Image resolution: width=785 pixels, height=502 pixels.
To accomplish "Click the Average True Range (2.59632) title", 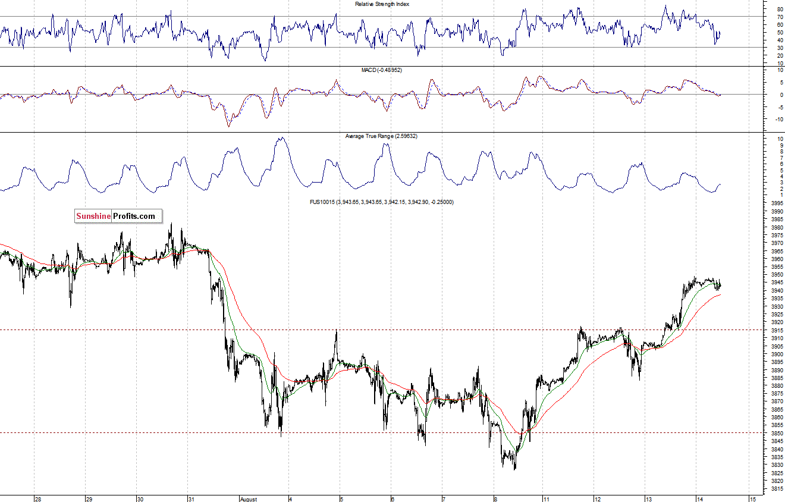I will coord(381,136).
